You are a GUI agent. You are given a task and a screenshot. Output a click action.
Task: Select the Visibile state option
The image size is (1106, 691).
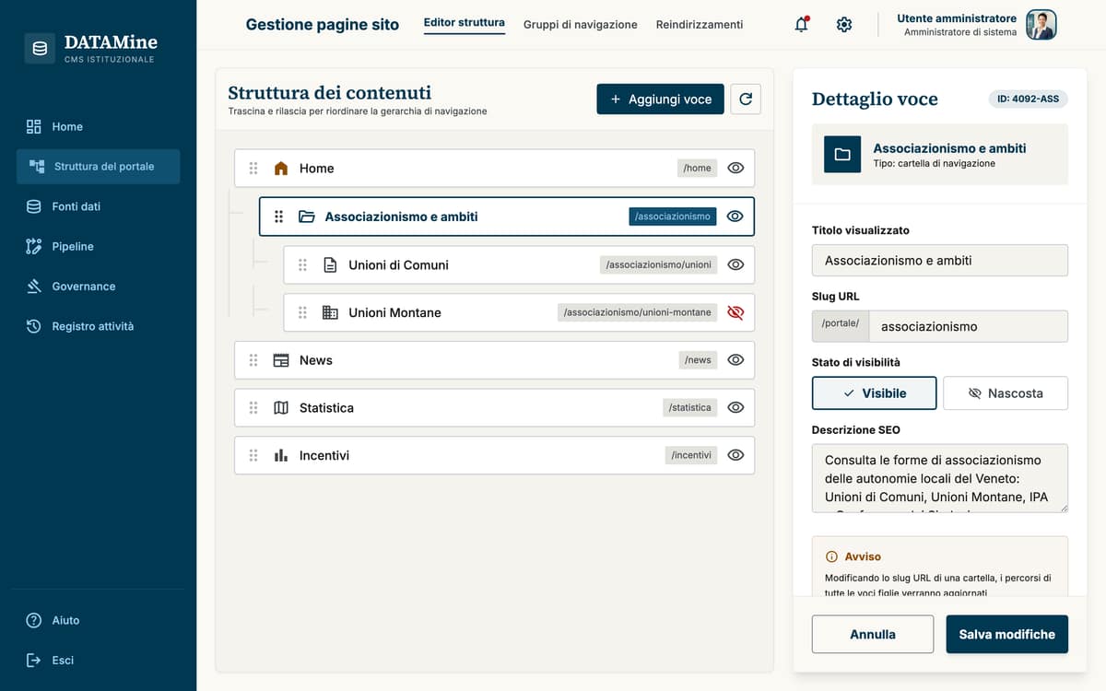click(875, 393)
